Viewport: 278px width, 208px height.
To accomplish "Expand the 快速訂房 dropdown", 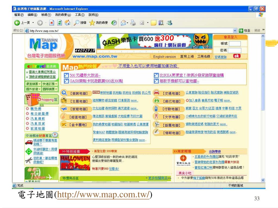I will tap(50, 84).
